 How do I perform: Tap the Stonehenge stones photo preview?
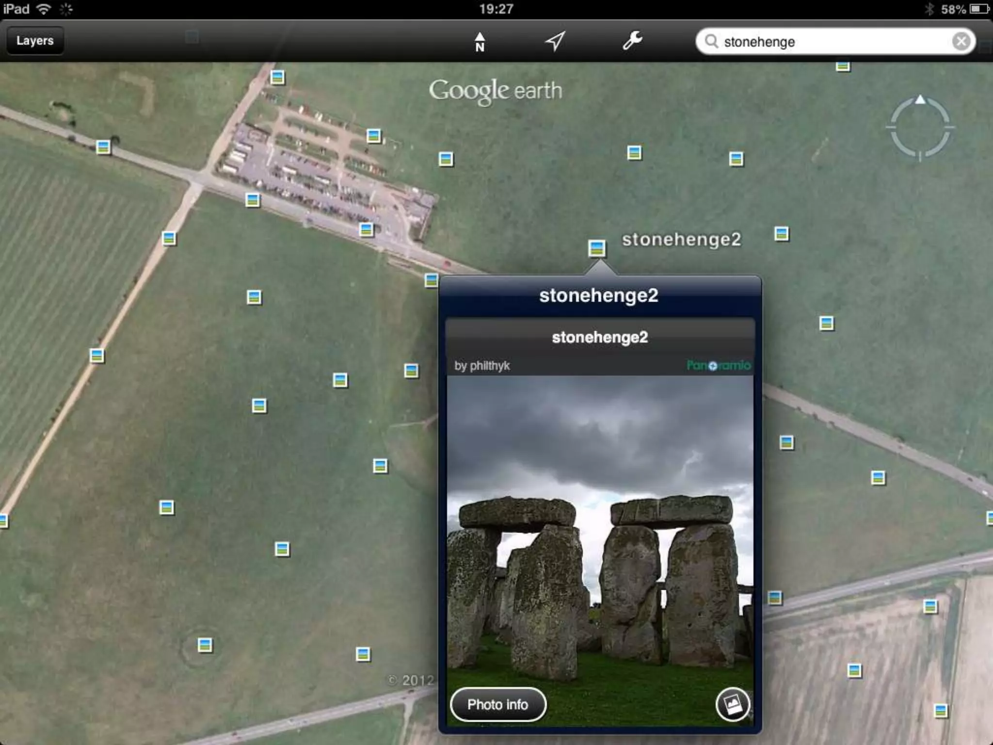[x=600, y=534]
